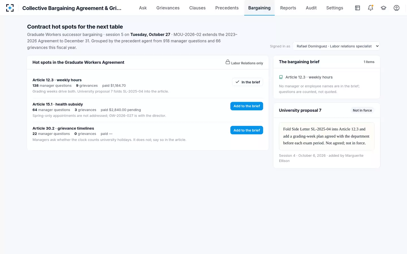This screenshot has height=254, width=407.
Task: Click the 'paid $2,840.00 pending' value
Action: pyautogui.click(x=121, y=110)
